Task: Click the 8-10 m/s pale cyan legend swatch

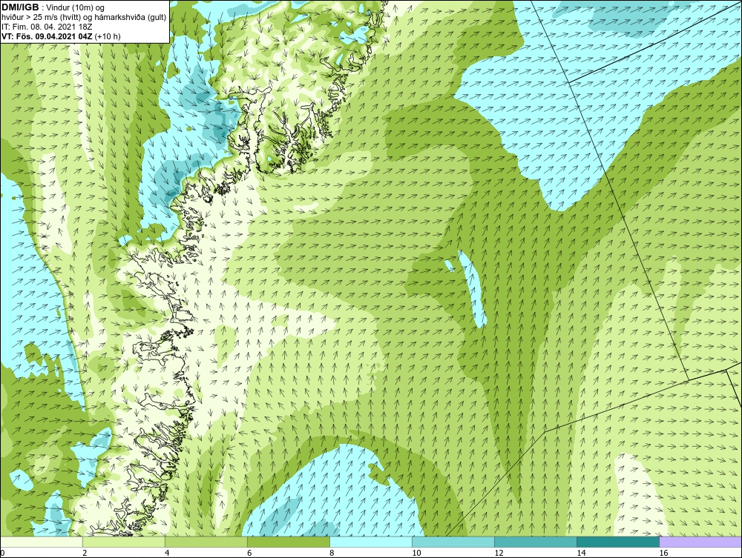Action: tap(371, 542)
